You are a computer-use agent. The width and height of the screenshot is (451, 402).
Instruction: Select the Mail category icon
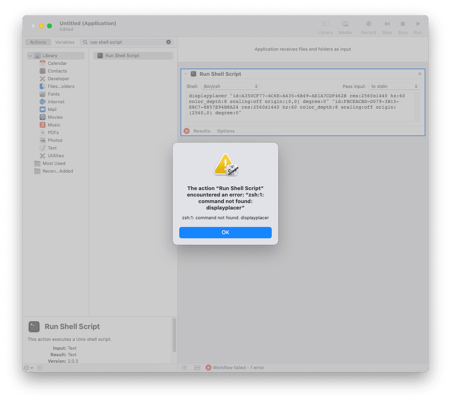tap(43, 109)
